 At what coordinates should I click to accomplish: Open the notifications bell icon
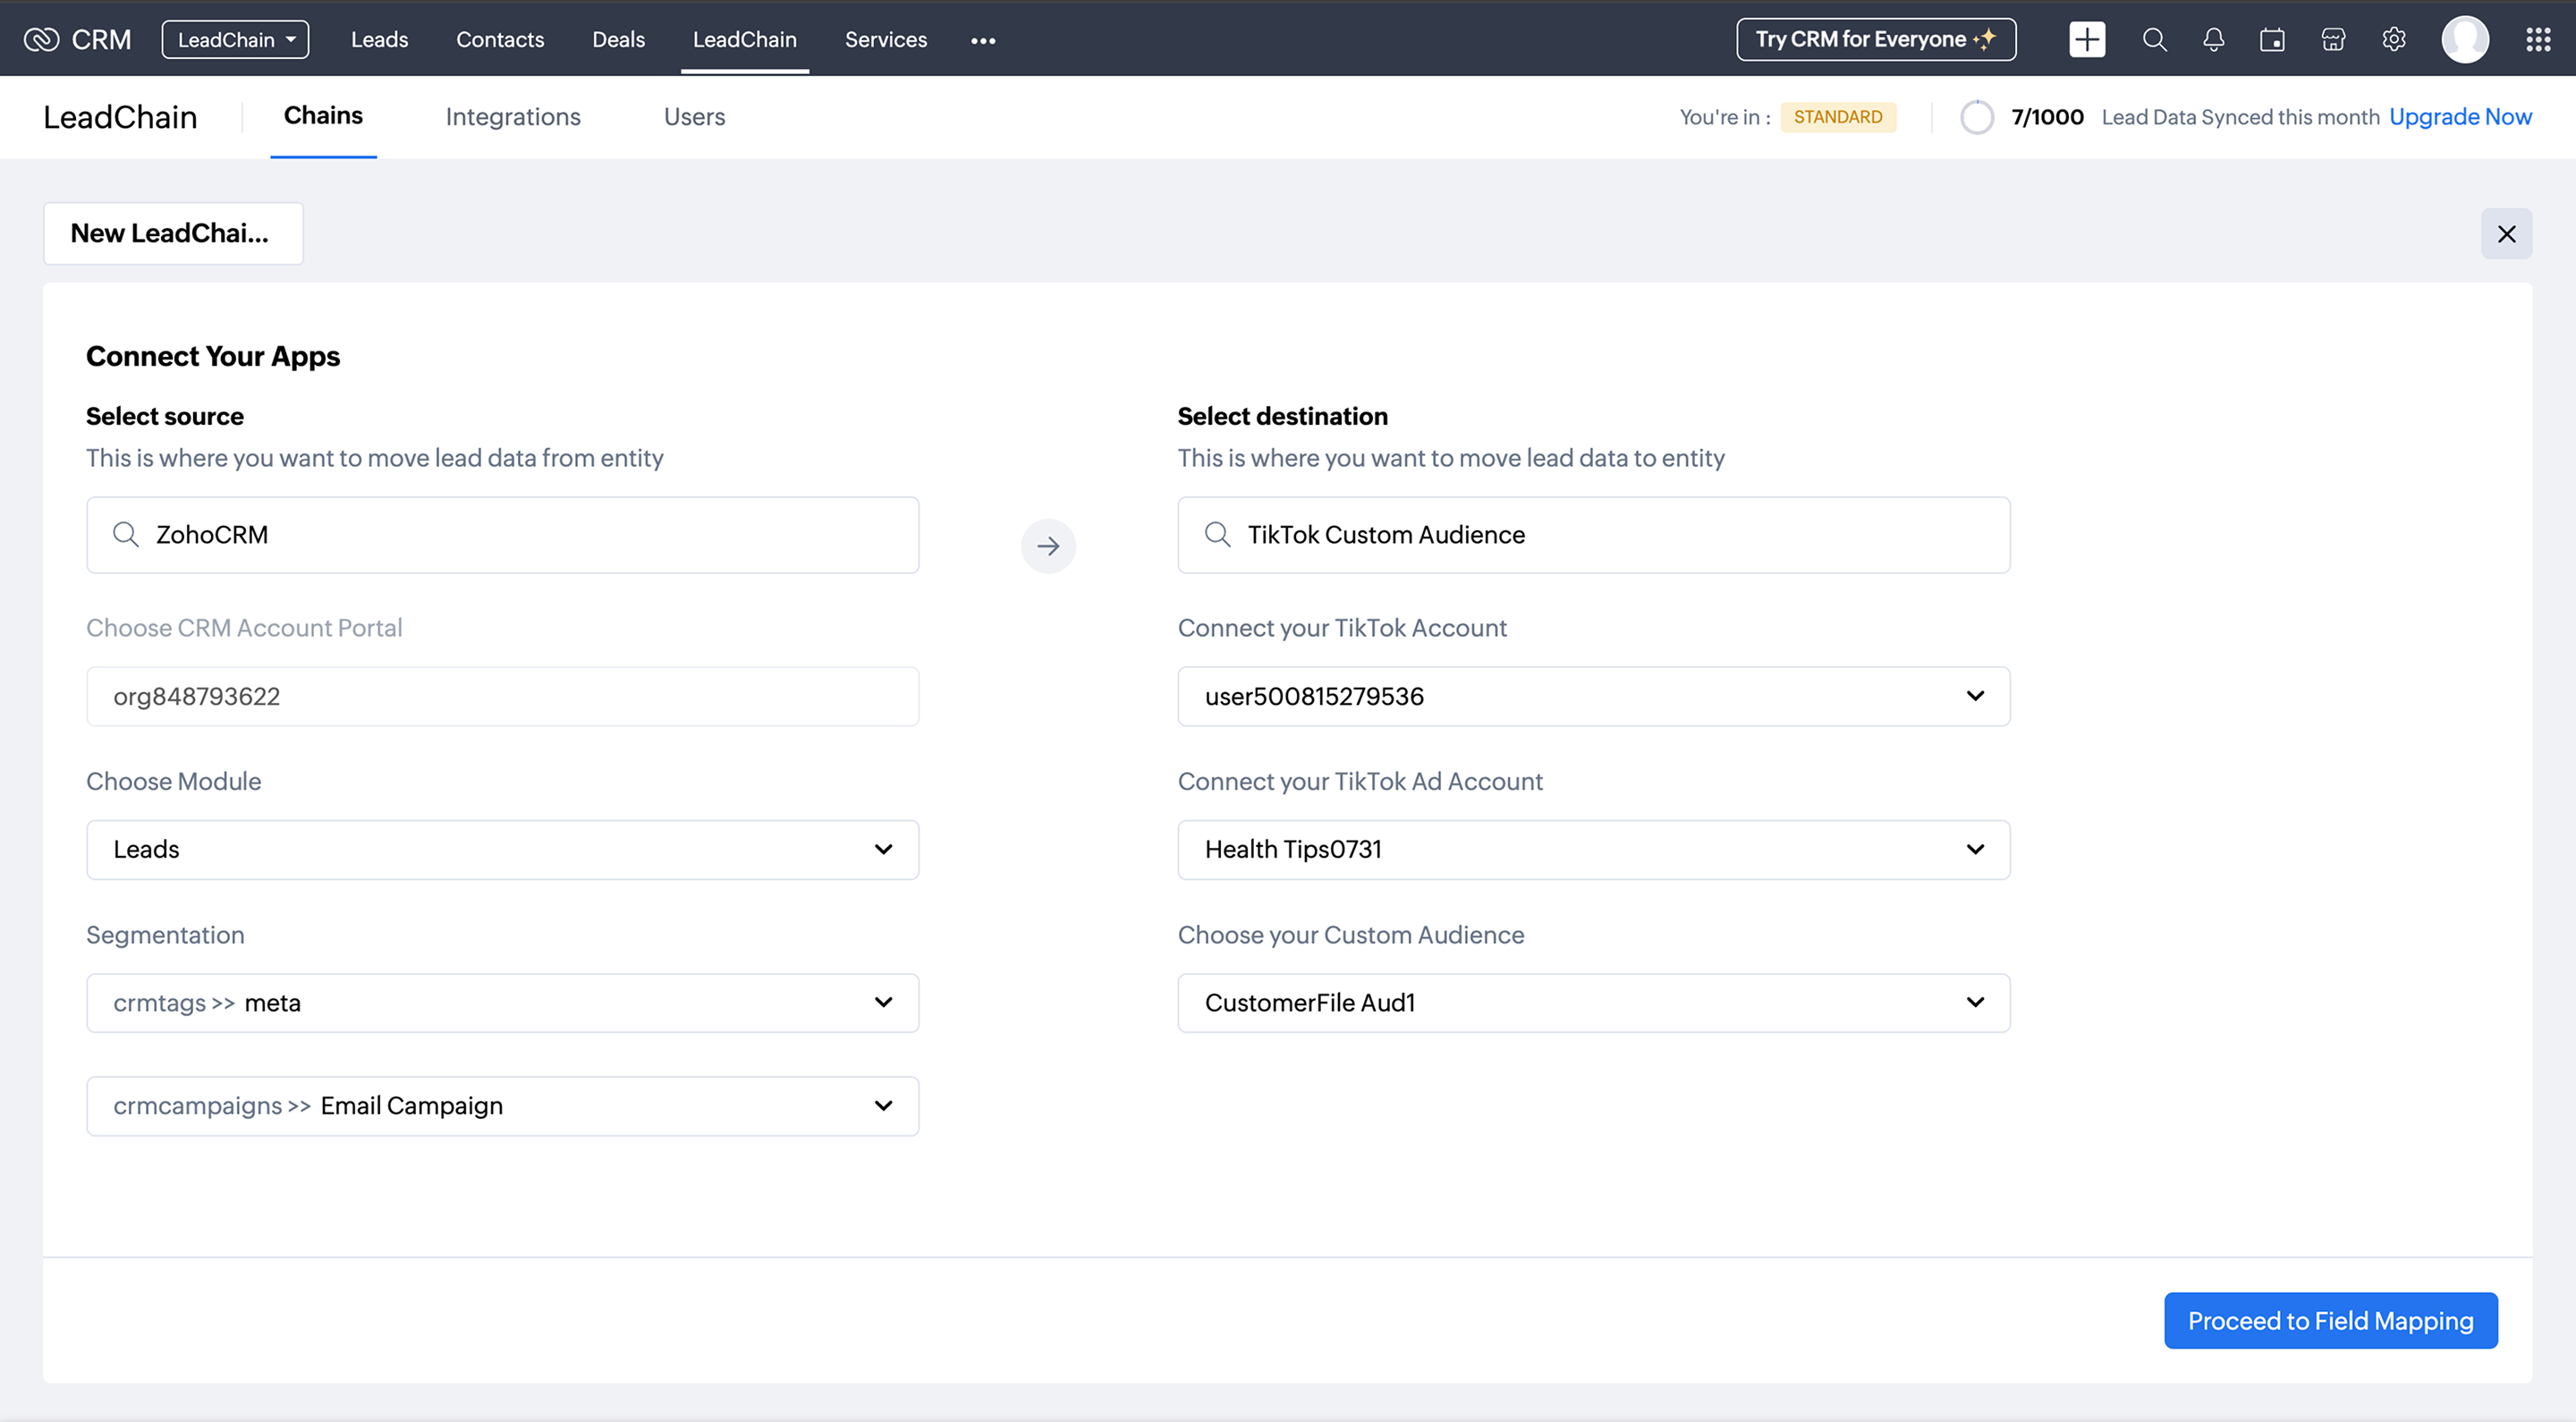pos(2213,40)
